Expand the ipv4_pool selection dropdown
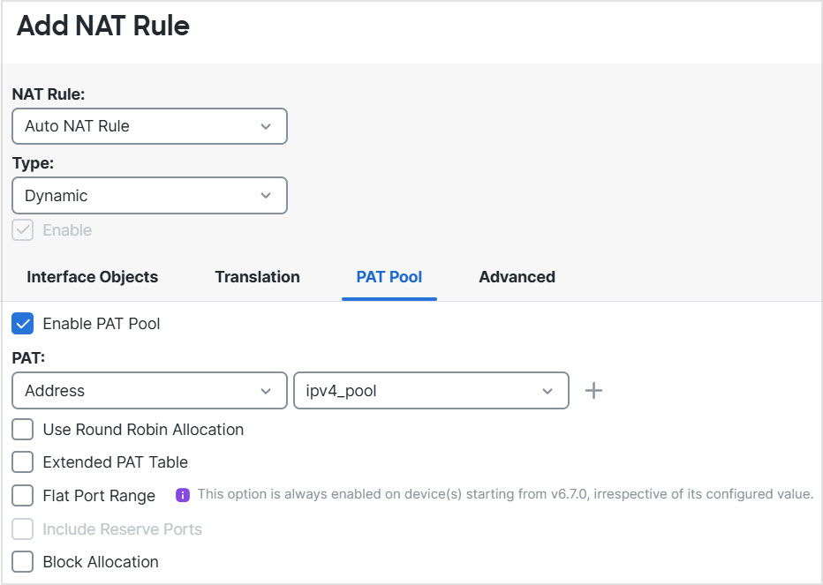Screen dimensions: 823x585 coord(430,391)
